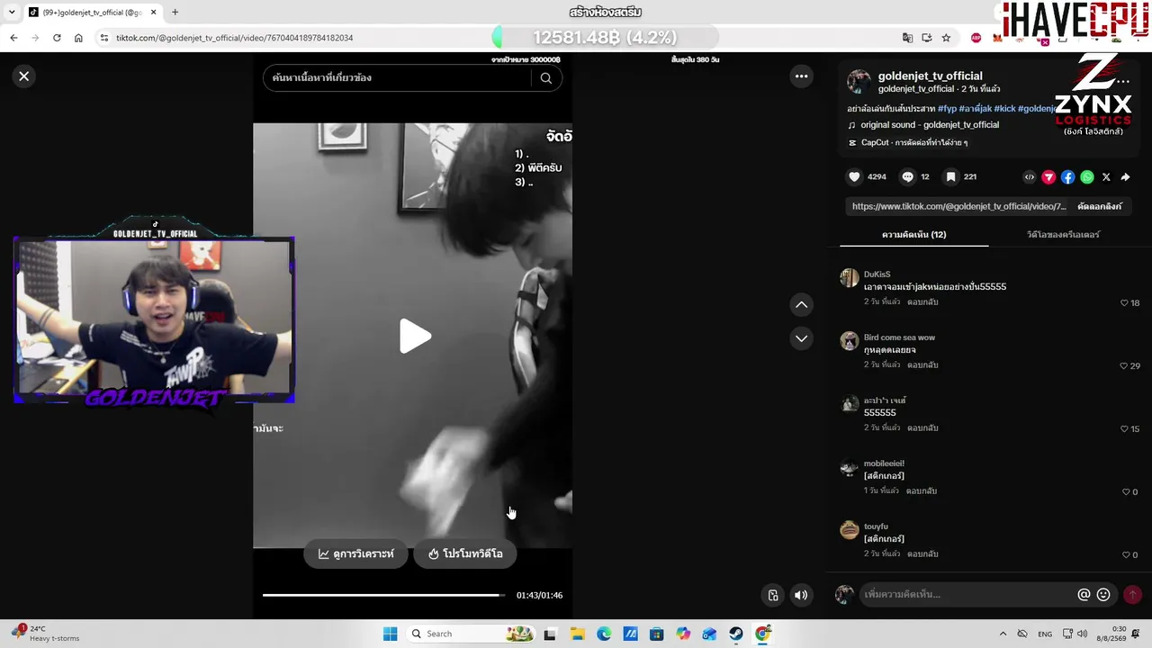
Task: Expand more share options with the arrow
Action: point(1125,177)
